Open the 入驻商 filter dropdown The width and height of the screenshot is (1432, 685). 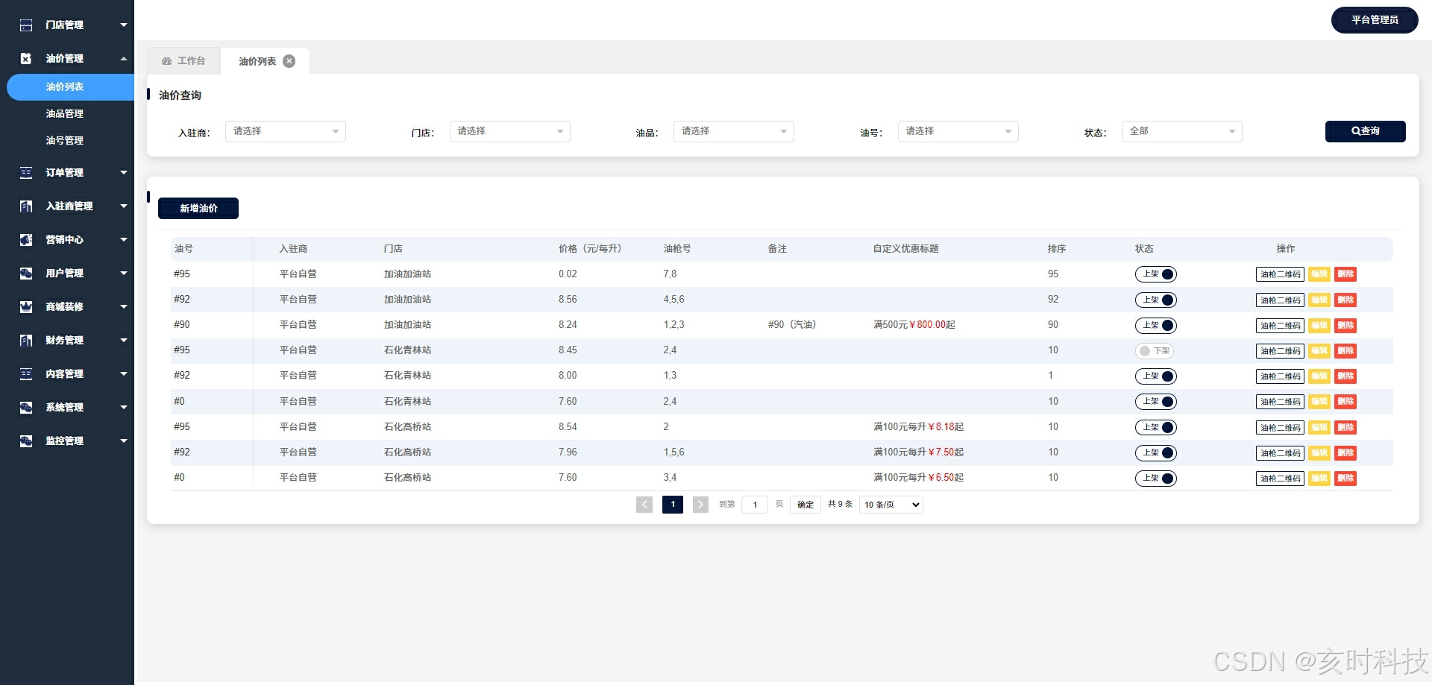(x=286, y=131)
